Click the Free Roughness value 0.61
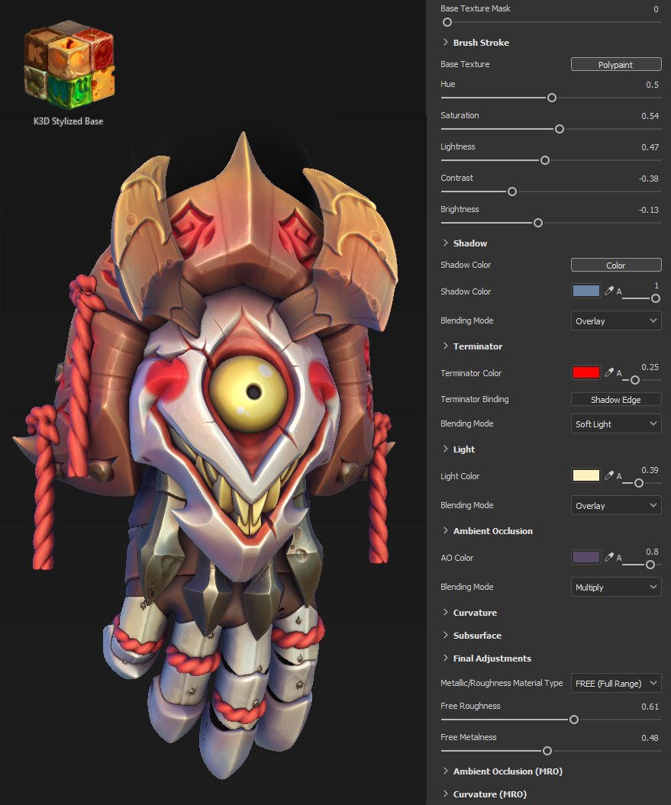This screenshot has width=671, height=805. [x=650, y=707]
